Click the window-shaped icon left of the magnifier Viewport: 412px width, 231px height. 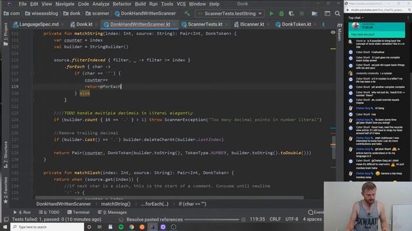[x=327, y=13]
